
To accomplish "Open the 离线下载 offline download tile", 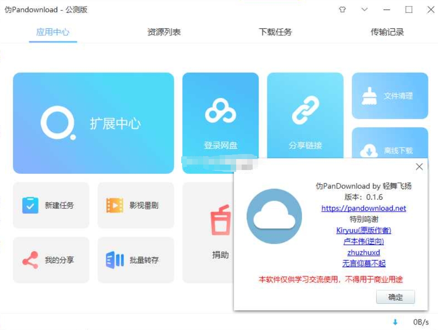I will click(x=390, y=143).
